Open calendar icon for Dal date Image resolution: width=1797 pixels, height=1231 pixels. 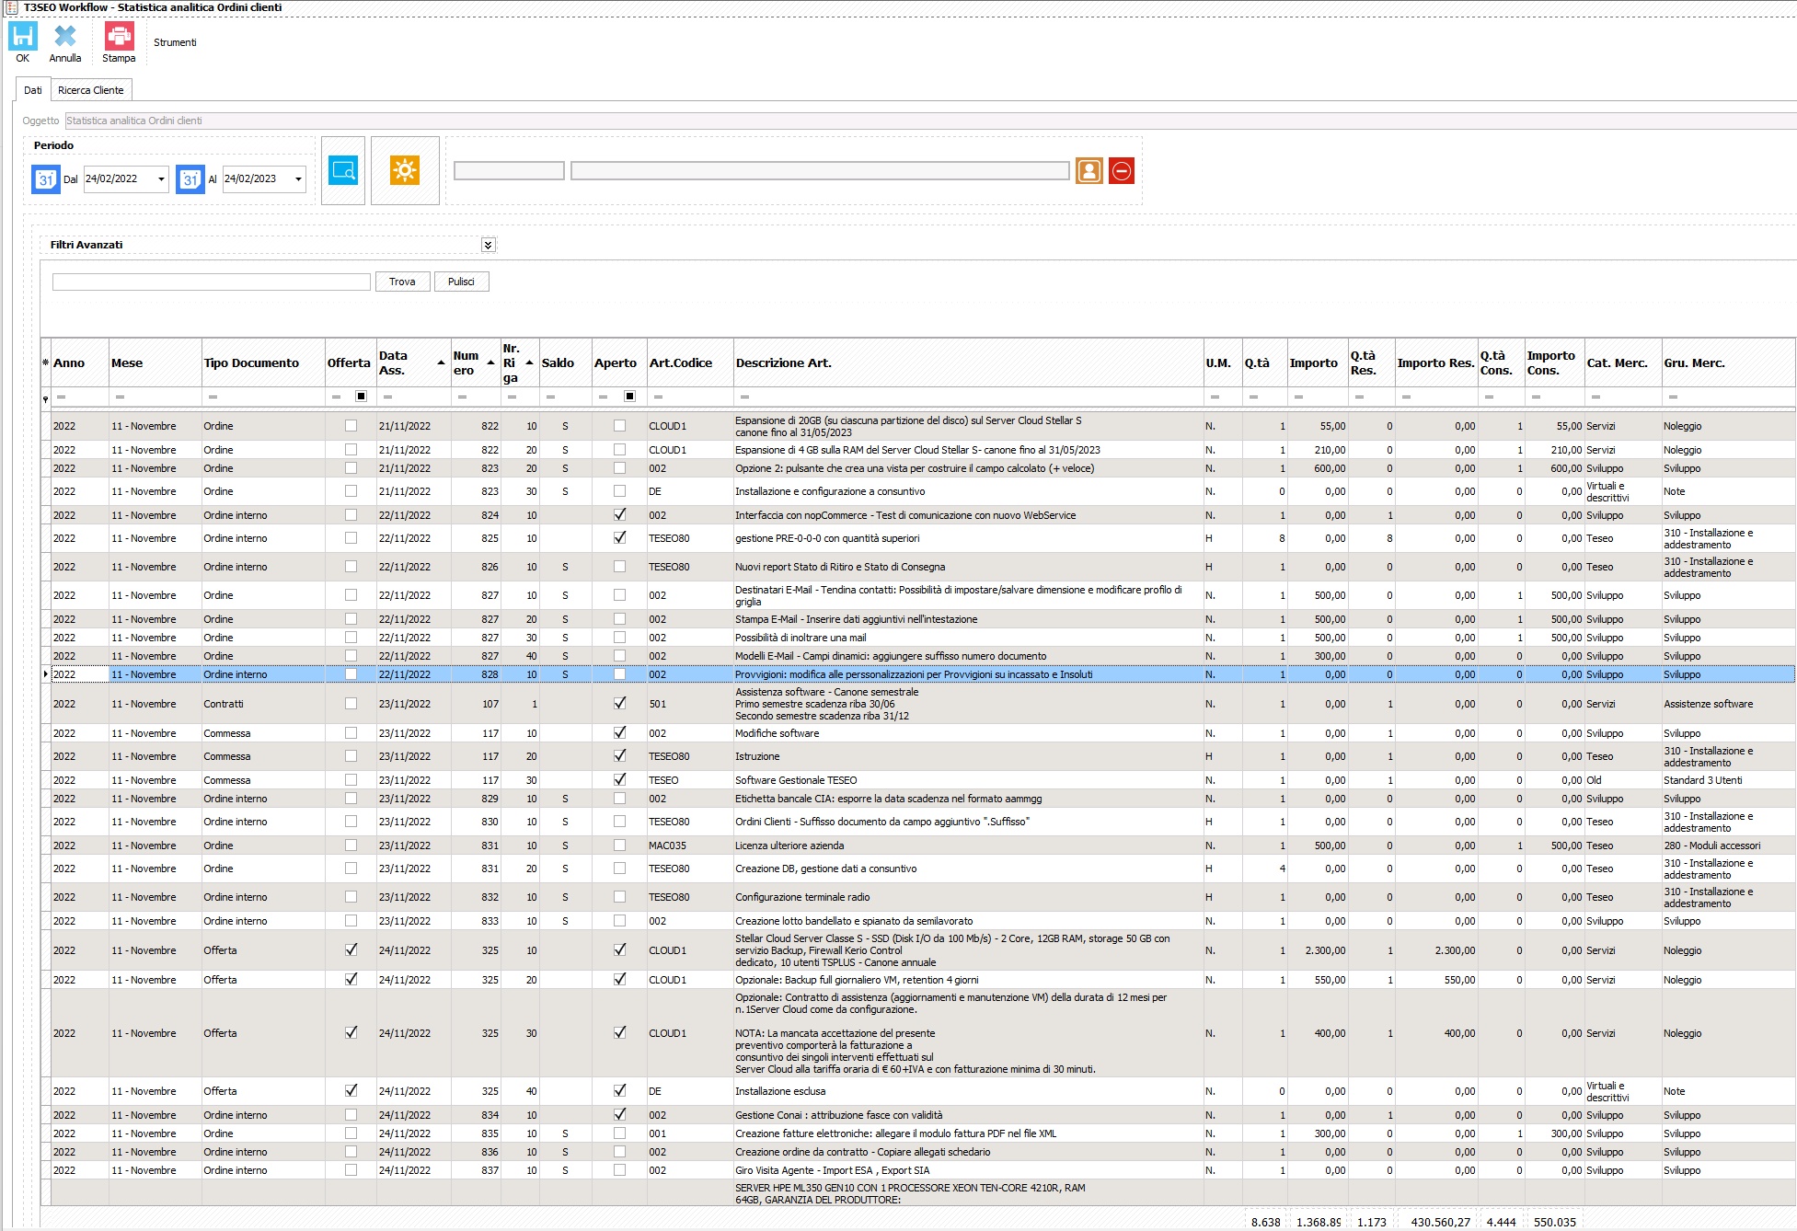pyautogui.click(x=46, y=178)
